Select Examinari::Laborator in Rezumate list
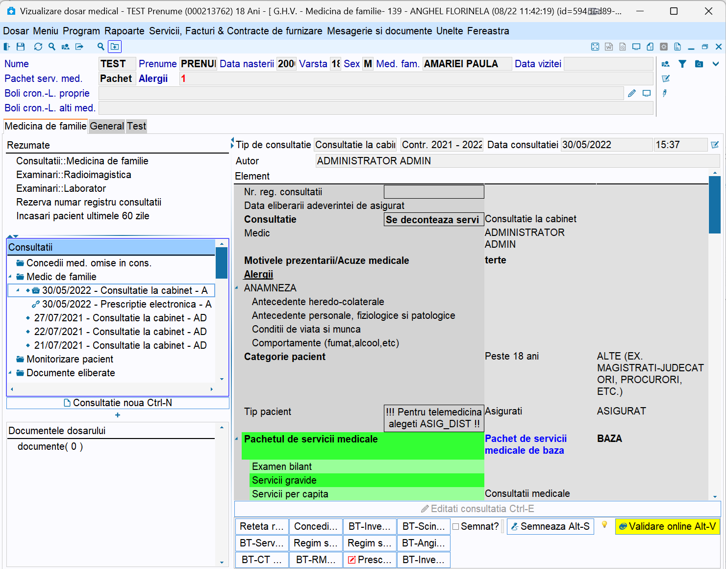 [61, 188]
